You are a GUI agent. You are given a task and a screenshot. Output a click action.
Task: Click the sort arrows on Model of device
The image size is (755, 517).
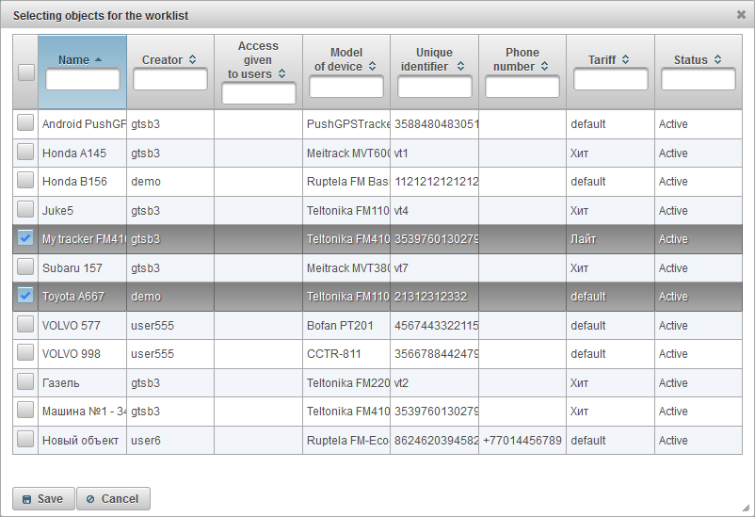(x=373, y=66)
